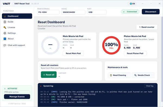Image resolution: width=163 pixels, height=107 pixels.
Task: Open the Dashboard function
Action: point(17,16)
